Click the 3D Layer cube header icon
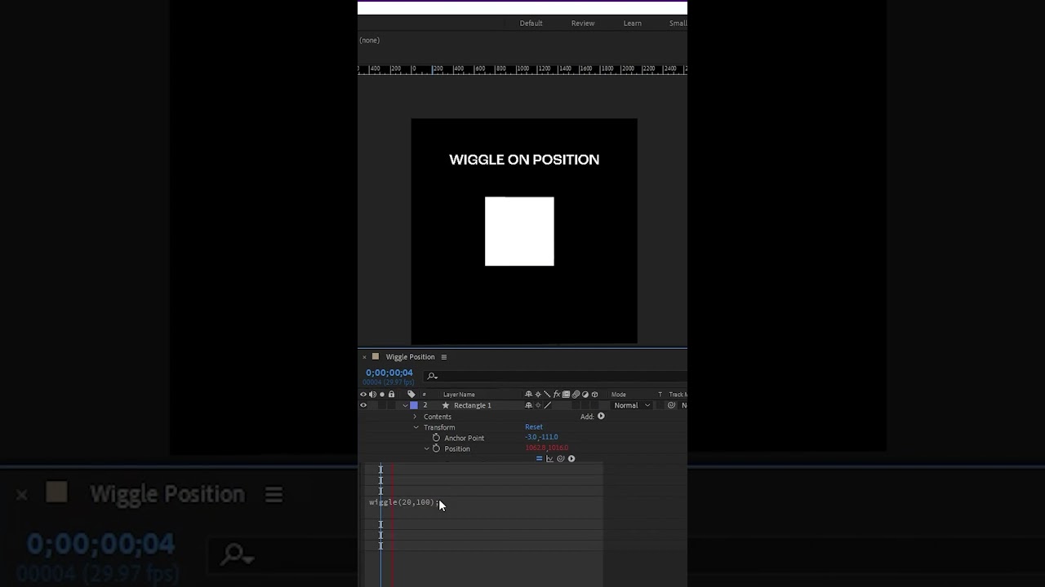Screen dimensions: 1045x587 (x=595, y=395)
